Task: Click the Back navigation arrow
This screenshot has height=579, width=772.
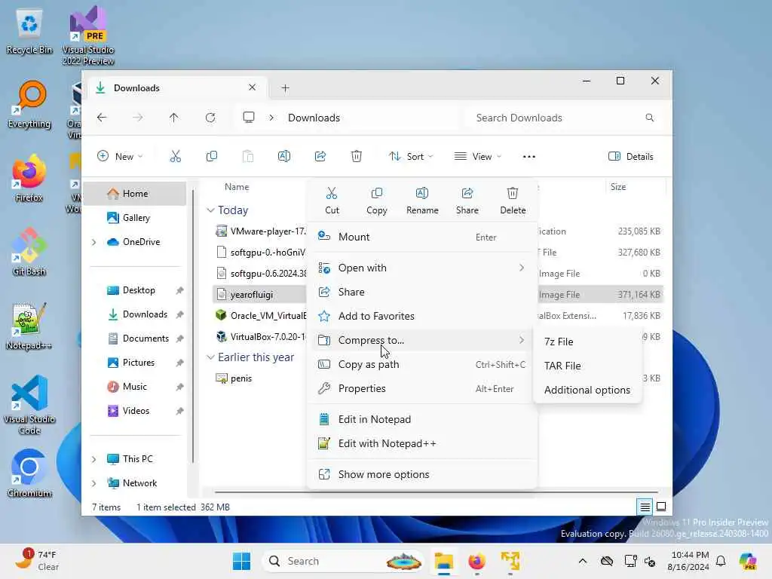Action: 102,118
